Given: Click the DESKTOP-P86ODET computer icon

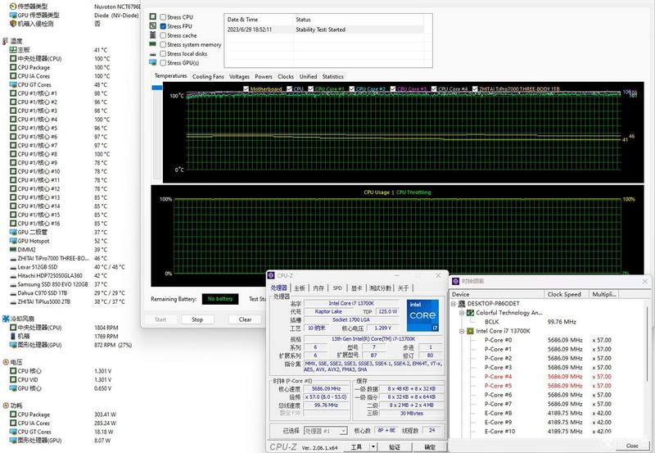Looking at the screenshot, I should click(462, 303).
